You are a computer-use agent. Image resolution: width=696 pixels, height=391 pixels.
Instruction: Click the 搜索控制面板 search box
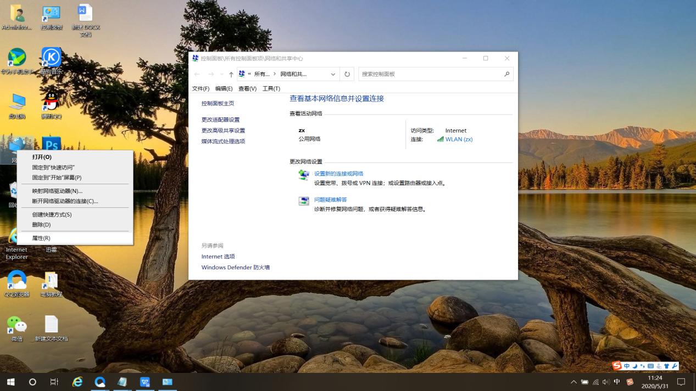[x=435, y=74]
